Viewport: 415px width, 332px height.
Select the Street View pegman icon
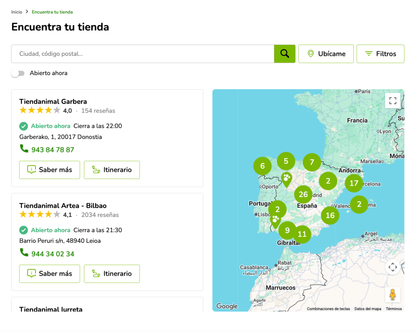(x=393, y=294)
